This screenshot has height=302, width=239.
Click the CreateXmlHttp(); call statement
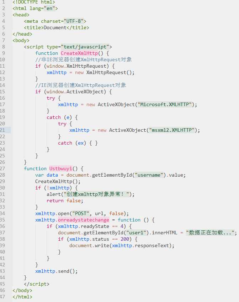tap(58, 181)
